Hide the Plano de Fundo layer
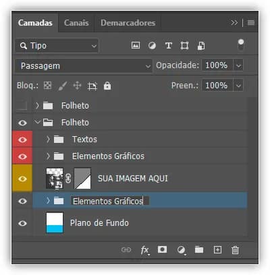 coord(22,223)
